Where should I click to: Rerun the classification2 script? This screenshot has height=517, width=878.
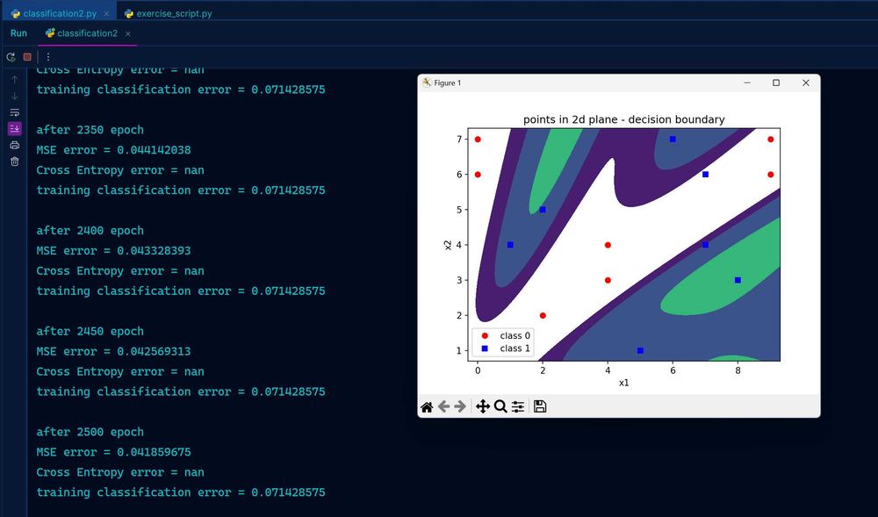click(x=11, y=56)
